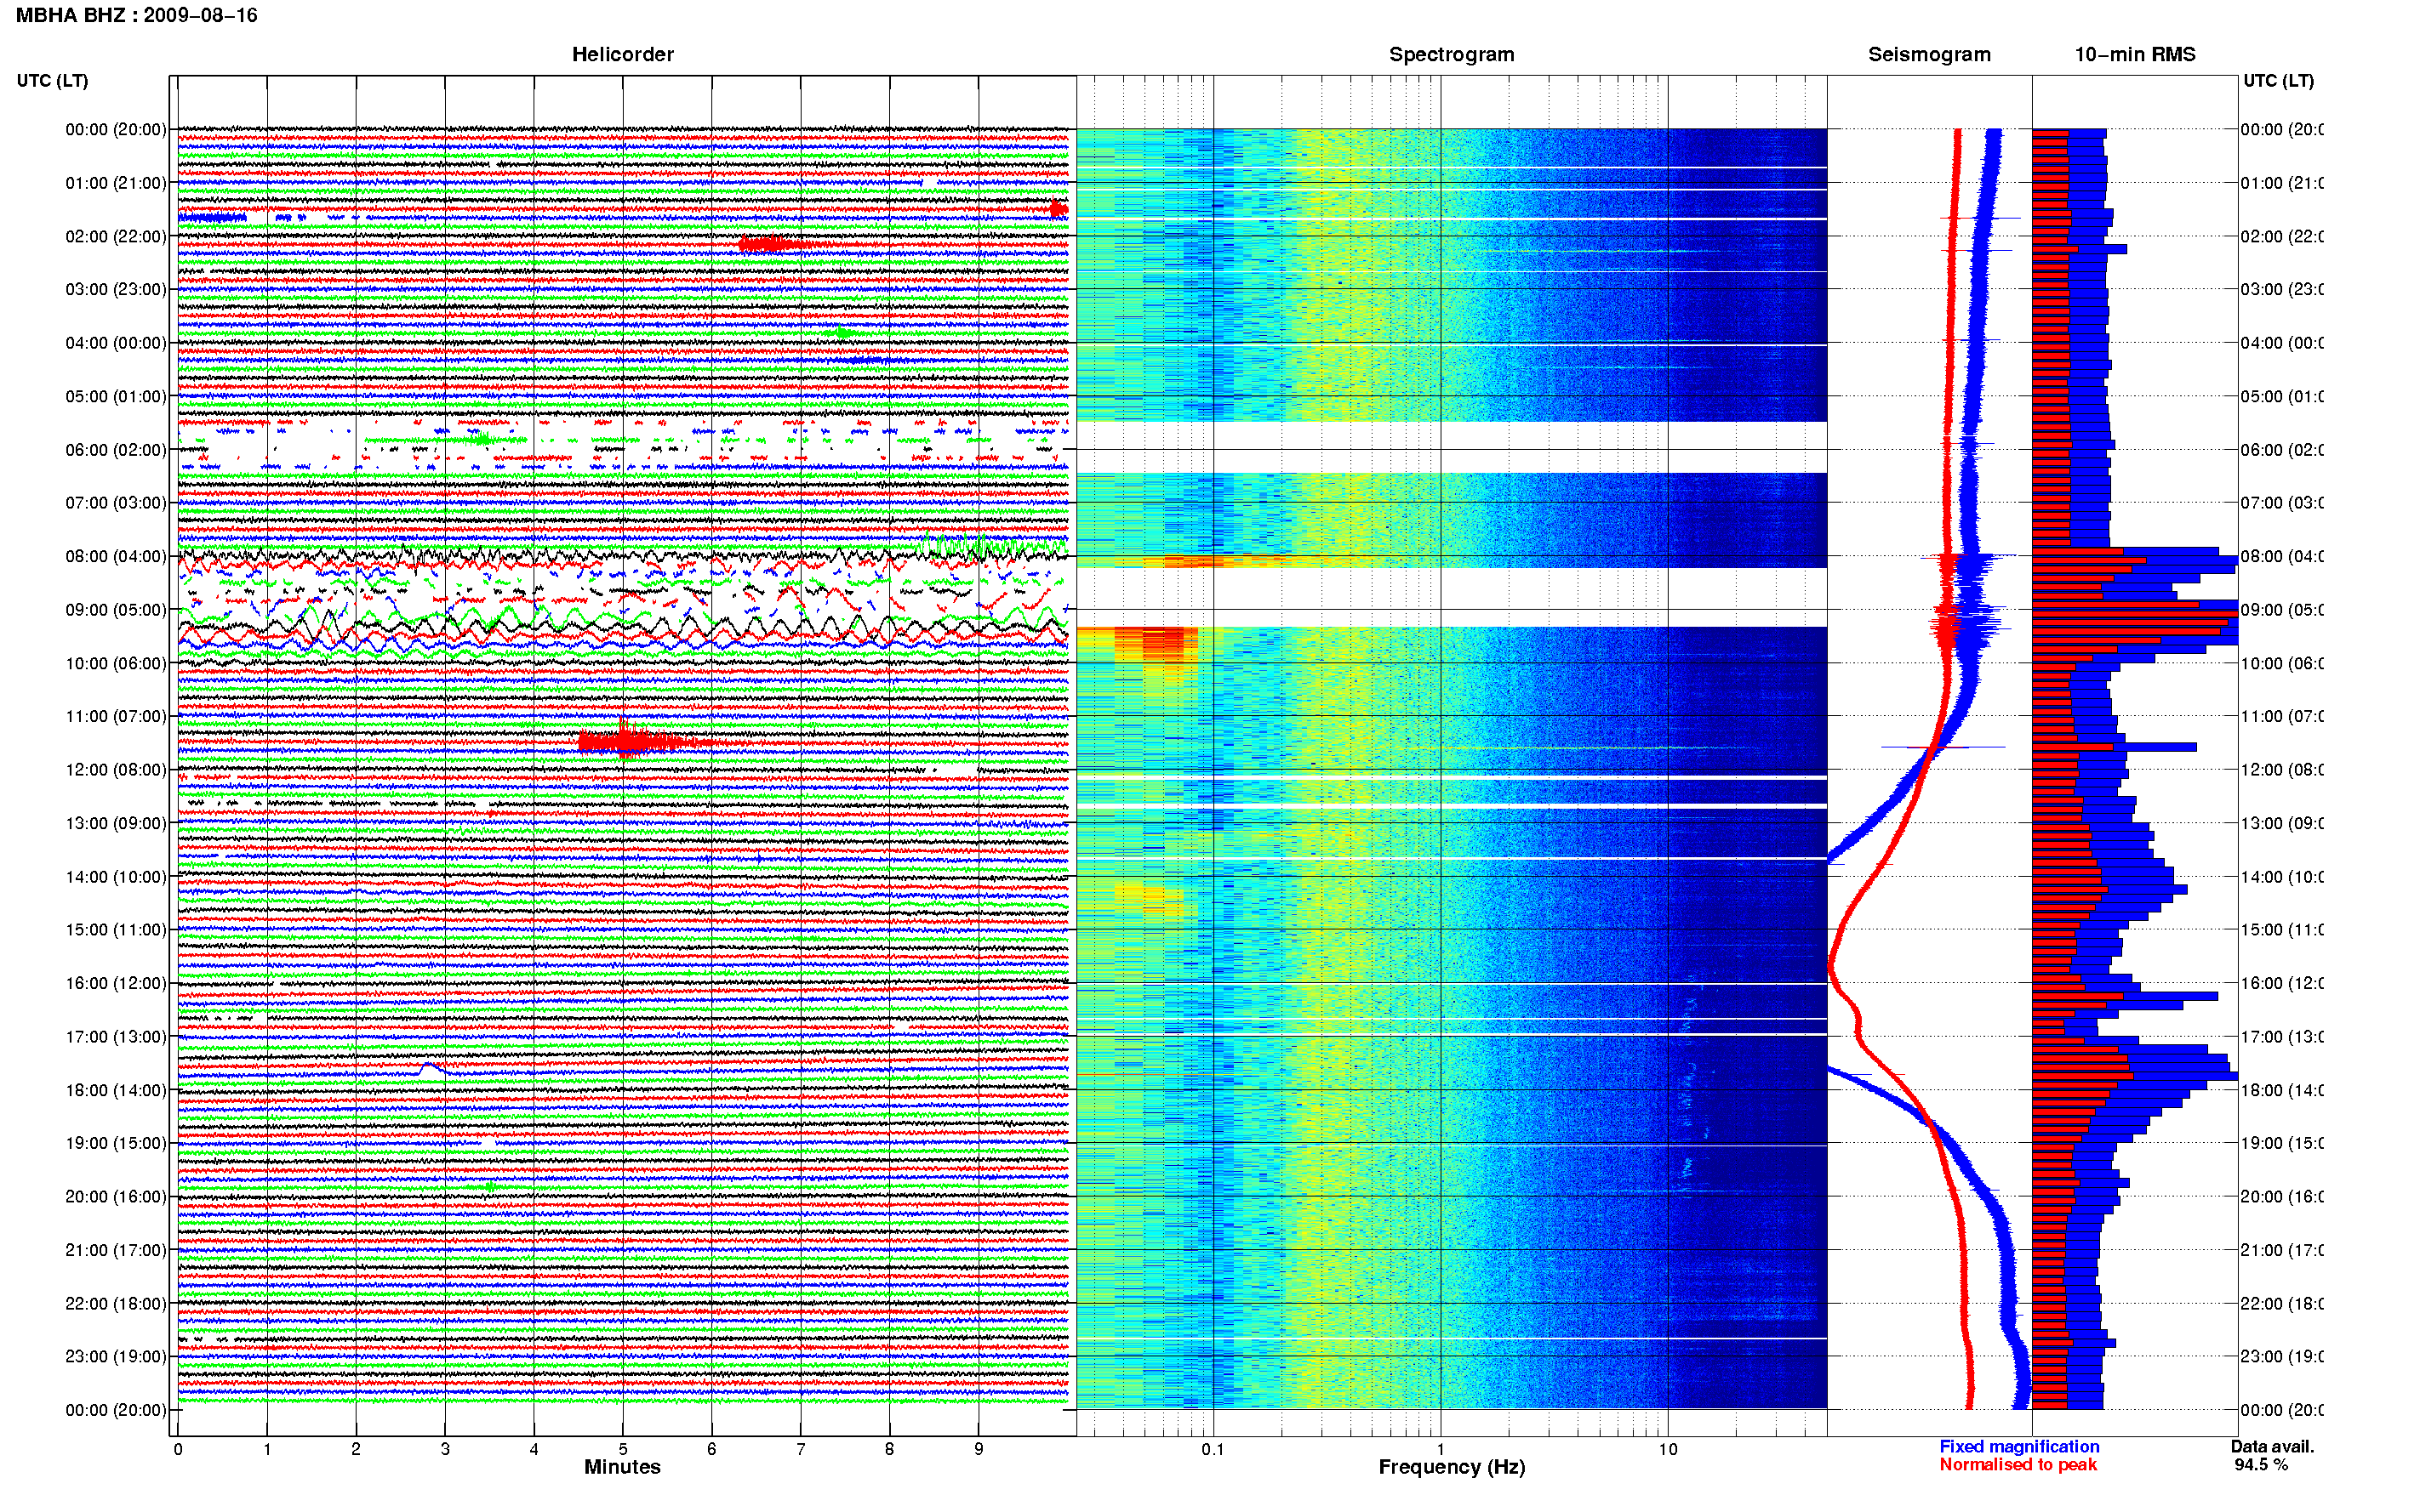Click left time label 15:00 (11:00)
This screenshot has width=2420, height=1512.
pyautogui.click(x=116, y=930)
